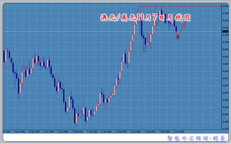231x144 pixels.
Task: Click the '1 Feb 2005' date axis label
Action: tap(165, 132)
